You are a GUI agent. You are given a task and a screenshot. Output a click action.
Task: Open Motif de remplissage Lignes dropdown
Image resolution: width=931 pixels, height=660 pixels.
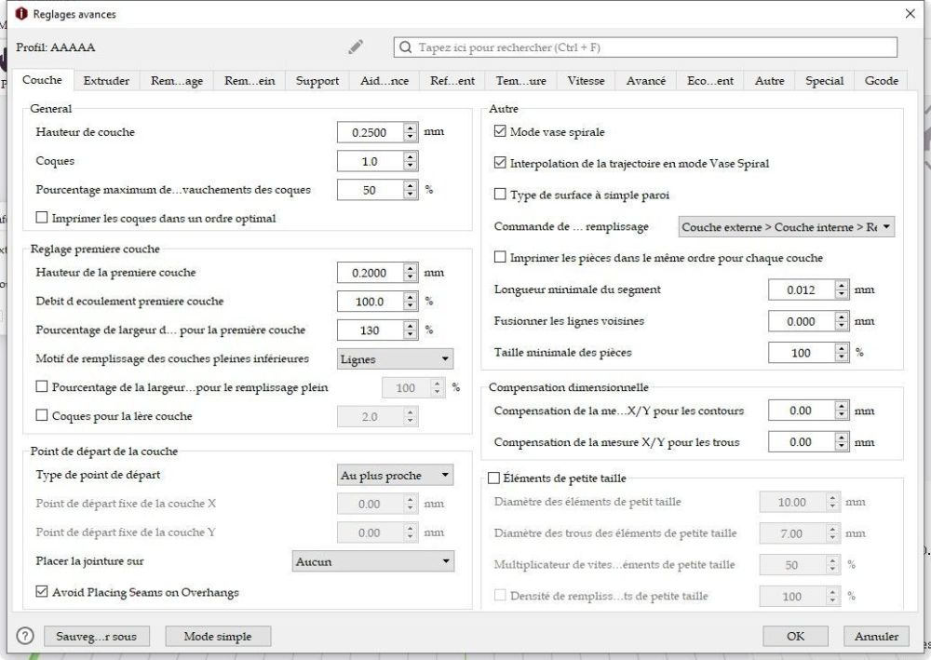[395, 359]
